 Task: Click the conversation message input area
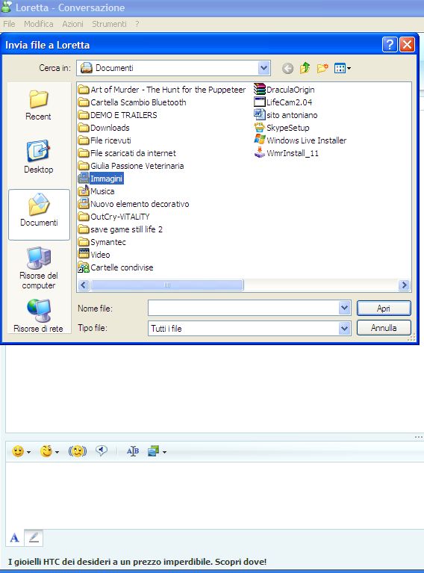tap(215, 495)
